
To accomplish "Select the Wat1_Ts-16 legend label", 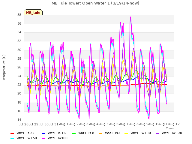I will [x=57, y=133].
